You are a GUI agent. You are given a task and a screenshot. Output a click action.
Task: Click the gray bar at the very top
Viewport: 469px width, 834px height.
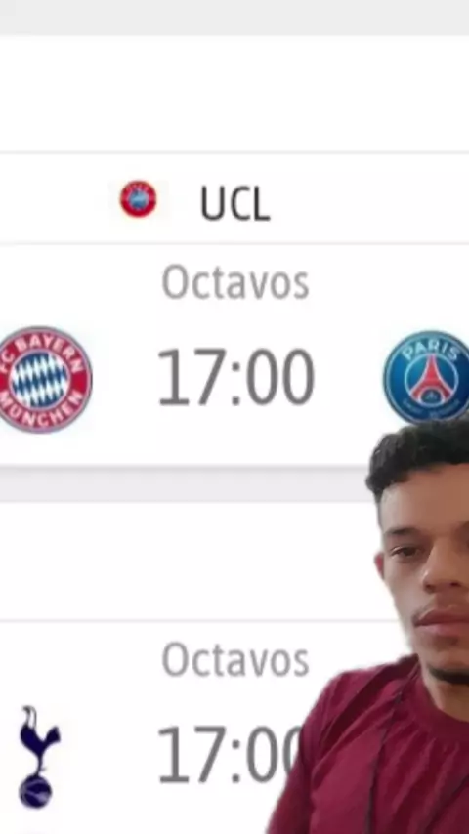pos(234,17)
